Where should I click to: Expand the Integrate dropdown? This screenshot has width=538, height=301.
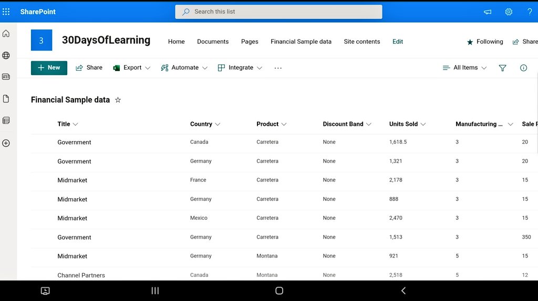(x=240, y=68)
